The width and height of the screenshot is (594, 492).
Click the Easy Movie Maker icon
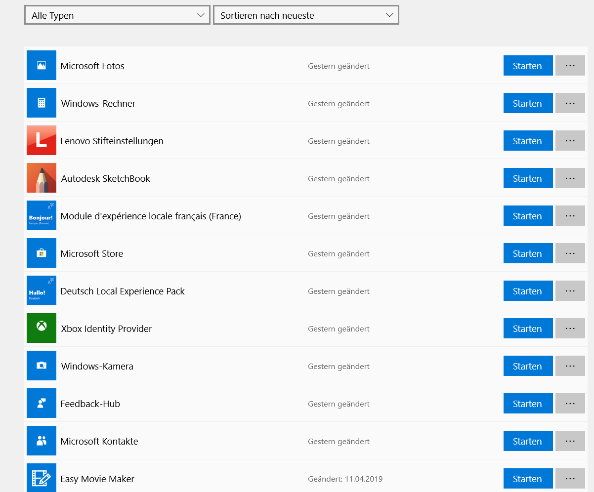[x=42, y=478]
